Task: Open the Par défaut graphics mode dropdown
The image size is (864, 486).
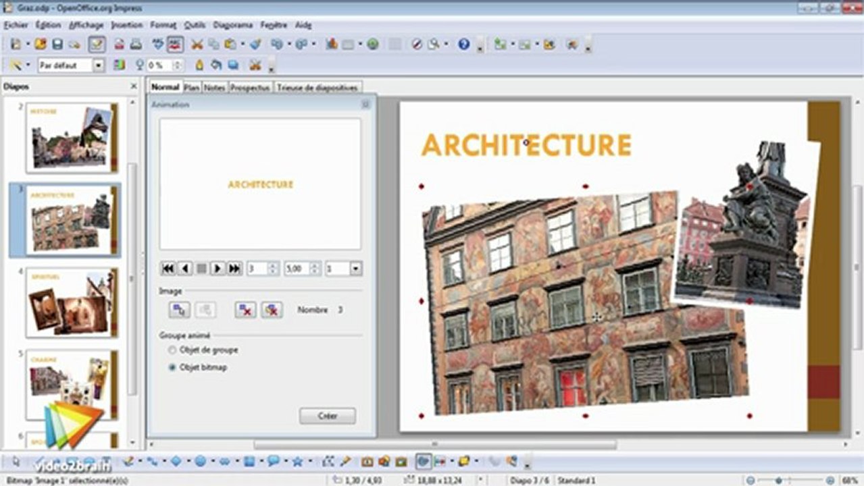Action: [x=99, y=65]
